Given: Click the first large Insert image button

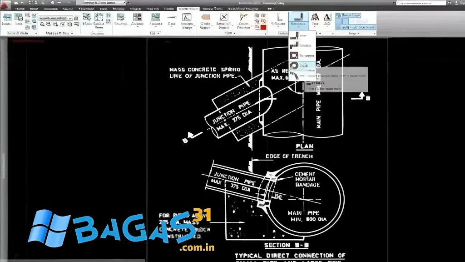Looking at the screenshot, I should (x=7, y=20).
